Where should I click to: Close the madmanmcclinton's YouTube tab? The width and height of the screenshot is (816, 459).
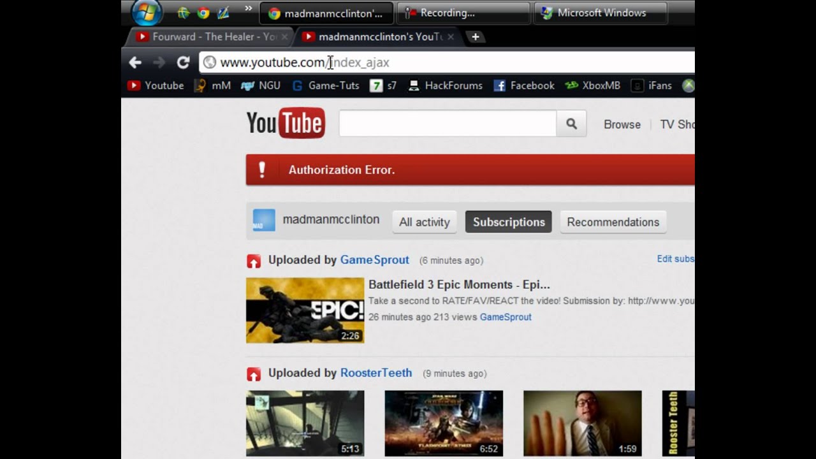click(451, 37)
